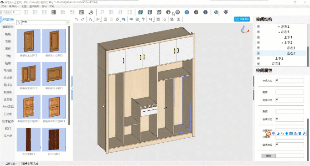This screenshot has height=166, width=310.
Task: Select the 电视柜 category tab
Action: (8, 70)
